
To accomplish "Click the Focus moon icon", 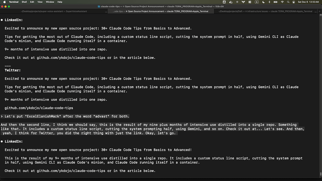I will [x=263, y=2].
